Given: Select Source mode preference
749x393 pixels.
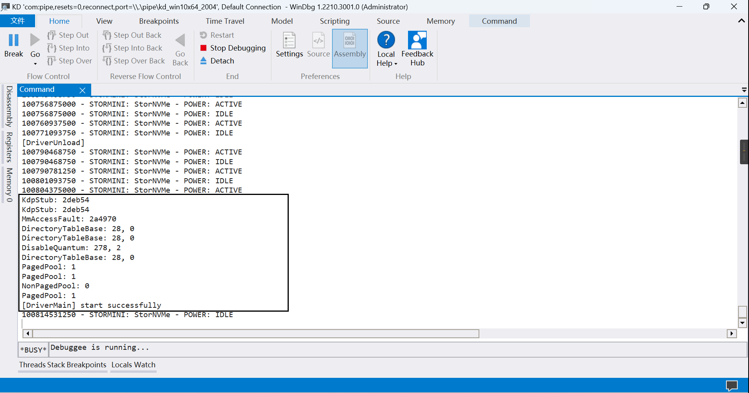Looking at the screenshot, I should coord(318,45).
